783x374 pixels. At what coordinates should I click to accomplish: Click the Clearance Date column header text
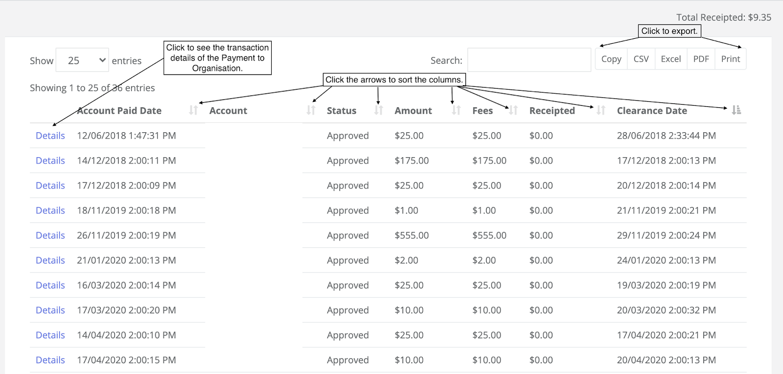652,111
